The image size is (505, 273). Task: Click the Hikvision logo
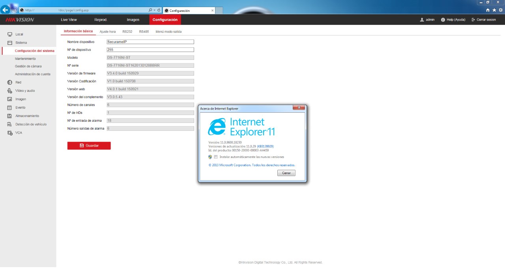tap(20, 20)
